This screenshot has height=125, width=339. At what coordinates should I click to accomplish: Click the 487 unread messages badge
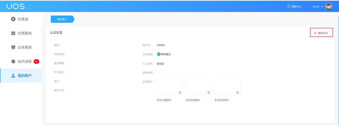36,62
